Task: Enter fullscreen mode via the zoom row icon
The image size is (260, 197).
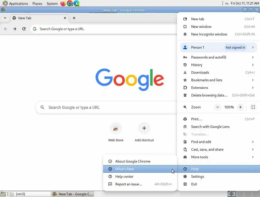Action: click(x=253, y=107)
